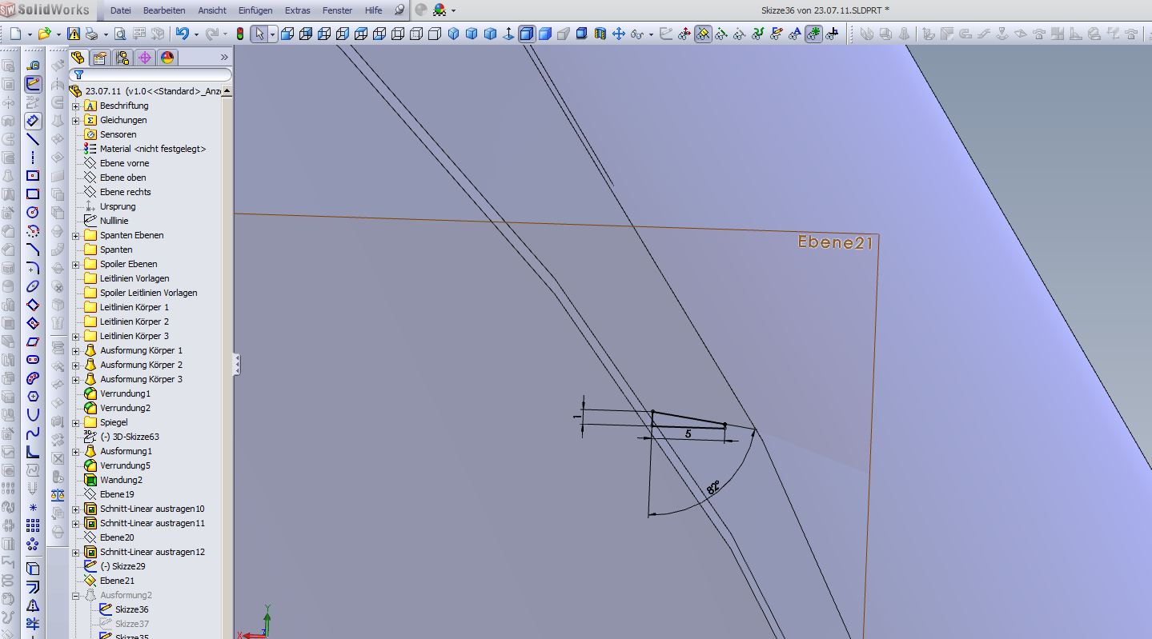This screenshot has width=1152, height=639.
Task: Expand the Spiegel folder
Action: click(76, 423)
